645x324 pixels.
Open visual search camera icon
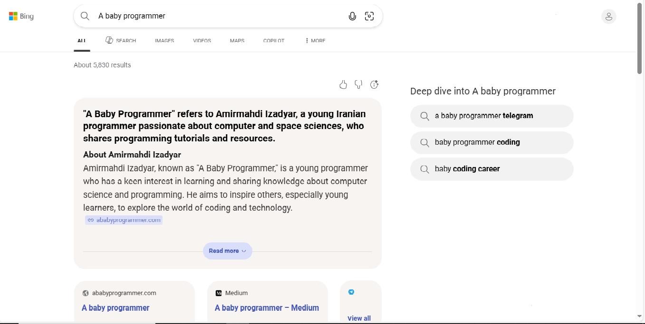(369, 16)
